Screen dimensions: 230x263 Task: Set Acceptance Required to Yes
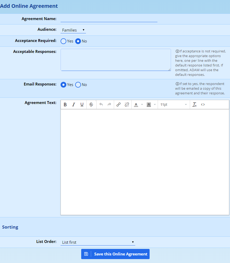coord(63,41)
